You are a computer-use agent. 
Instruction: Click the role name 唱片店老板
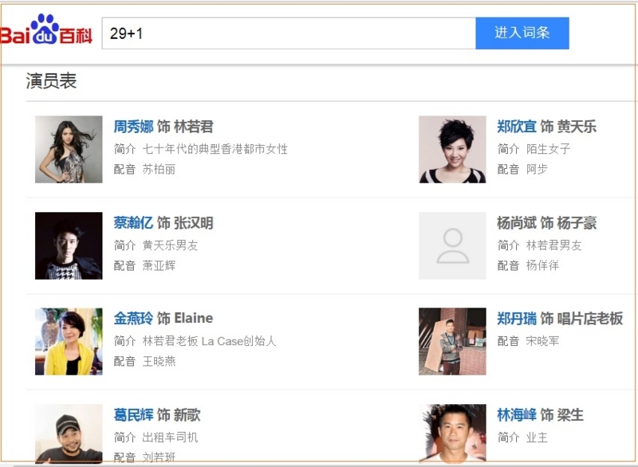click(x=589, y=318)
